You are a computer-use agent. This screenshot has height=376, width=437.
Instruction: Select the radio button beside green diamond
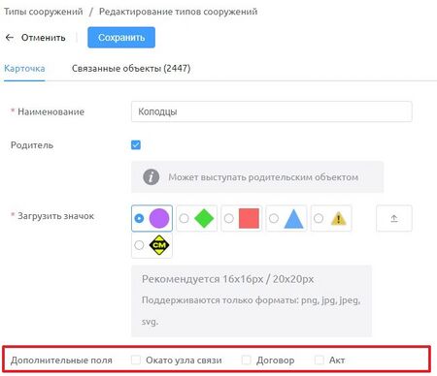(x=184, y=218)
